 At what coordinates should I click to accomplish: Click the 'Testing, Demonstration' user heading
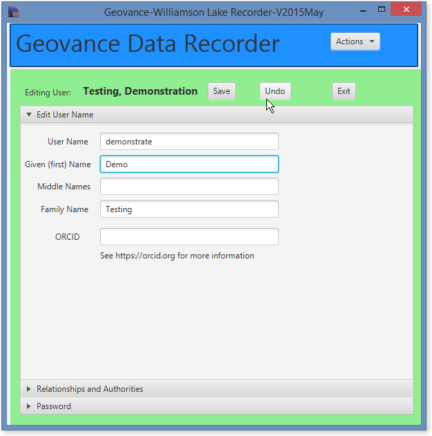(x=140, y=91)
